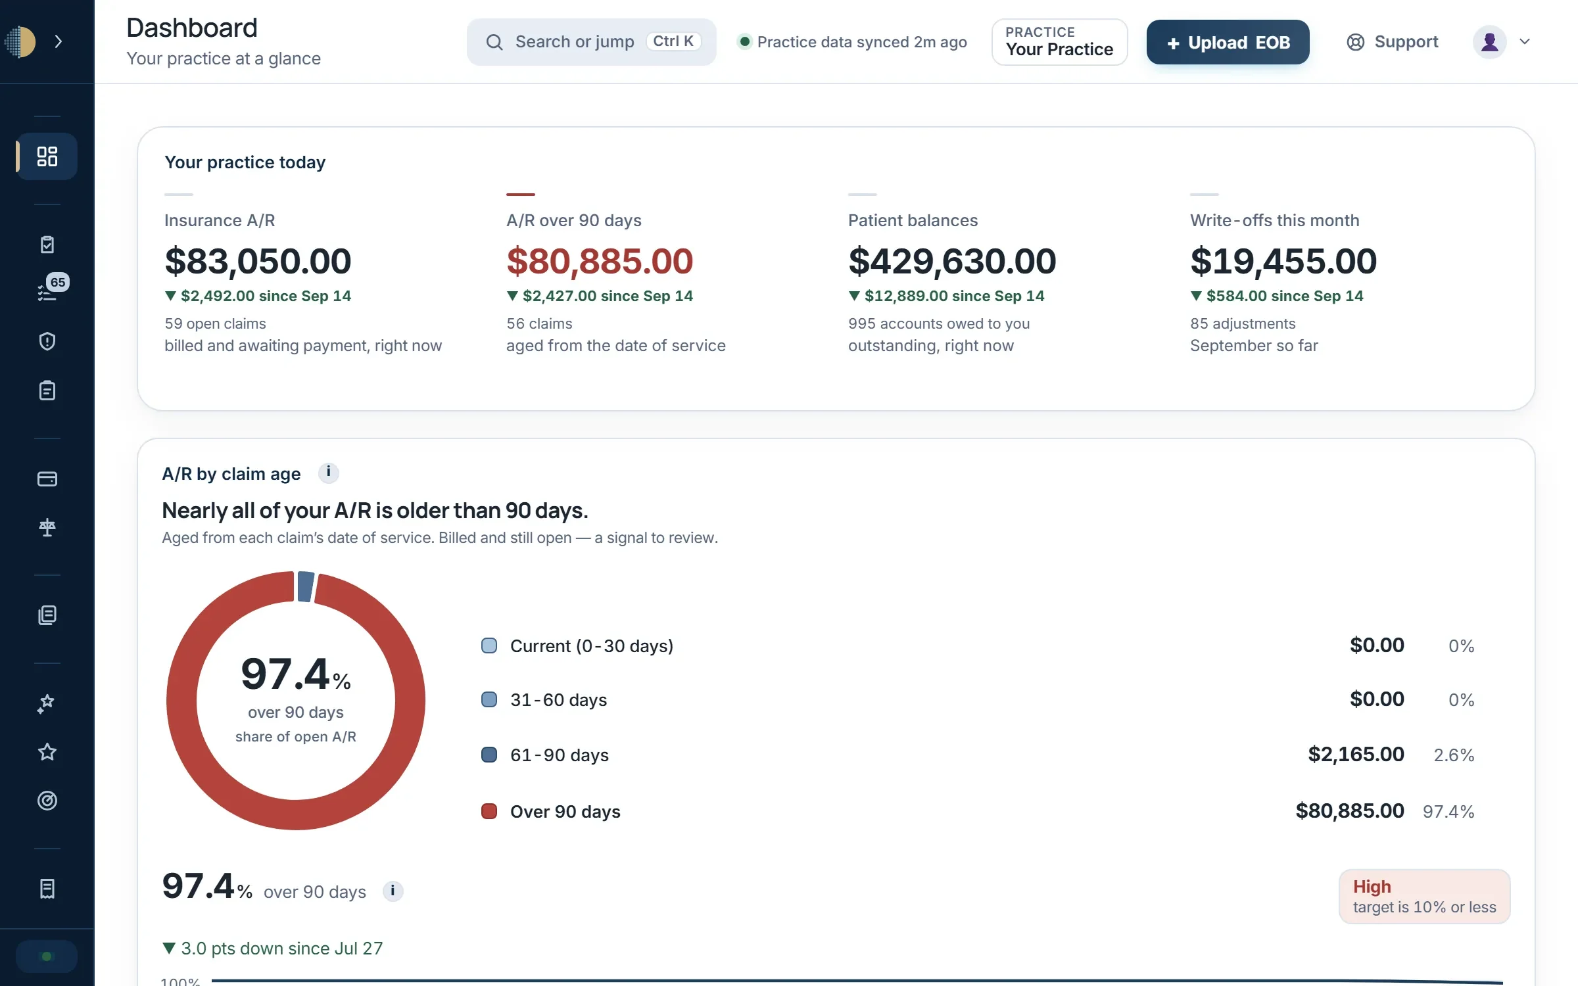Viewport: 1578px width, 986px height.
Task: Open the clipboard with lines icon
Action: (x=47, y=390)
